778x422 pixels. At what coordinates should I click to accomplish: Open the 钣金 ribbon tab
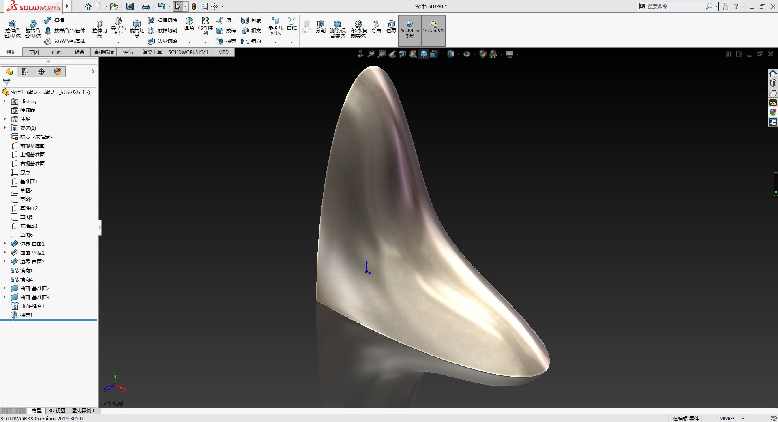click(79, 52)
